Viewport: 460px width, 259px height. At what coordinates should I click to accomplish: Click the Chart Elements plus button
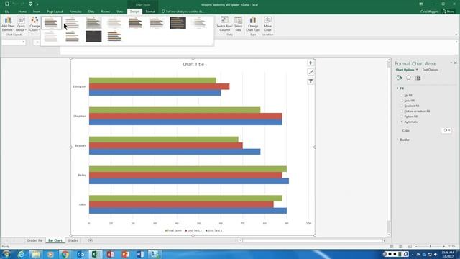click(310, 63)
